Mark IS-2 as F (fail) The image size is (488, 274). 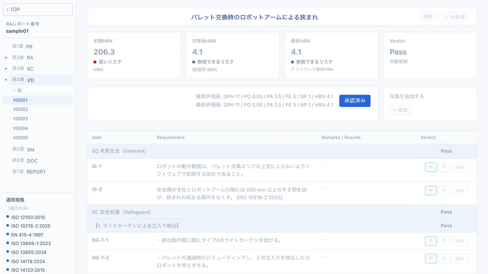click(444, 190)
